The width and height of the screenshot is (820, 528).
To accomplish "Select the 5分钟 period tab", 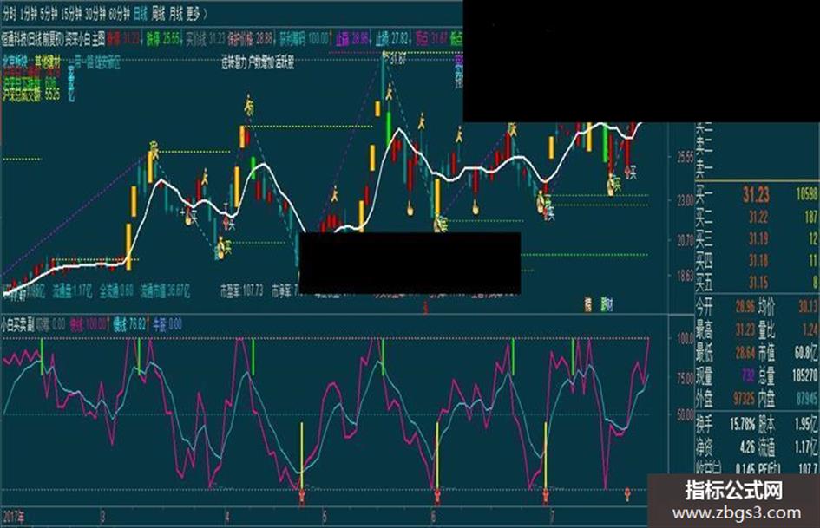I will (x=49, y=14).
